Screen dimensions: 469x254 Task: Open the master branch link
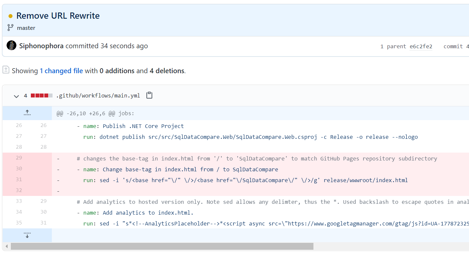pyautogui.click(x=26, y=28)
